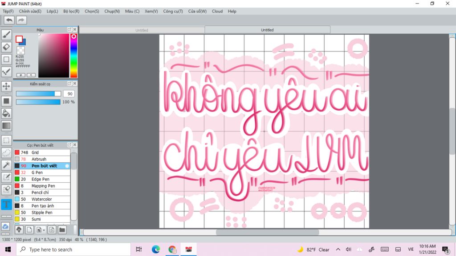Open the Cloud menu
The image size is (456, 256).
tap(217, 11)
